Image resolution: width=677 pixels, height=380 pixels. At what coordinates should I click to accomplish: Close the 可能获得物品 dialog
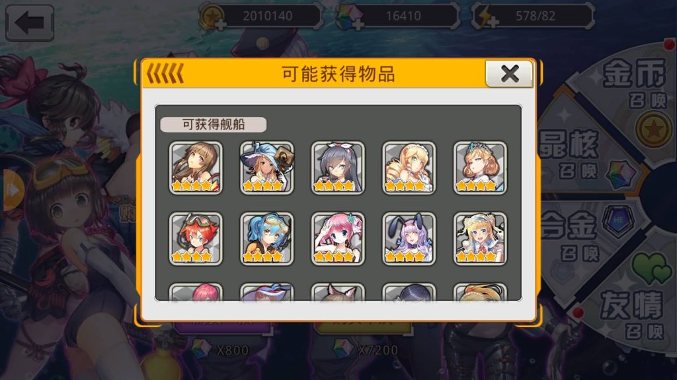coord(510,74)
